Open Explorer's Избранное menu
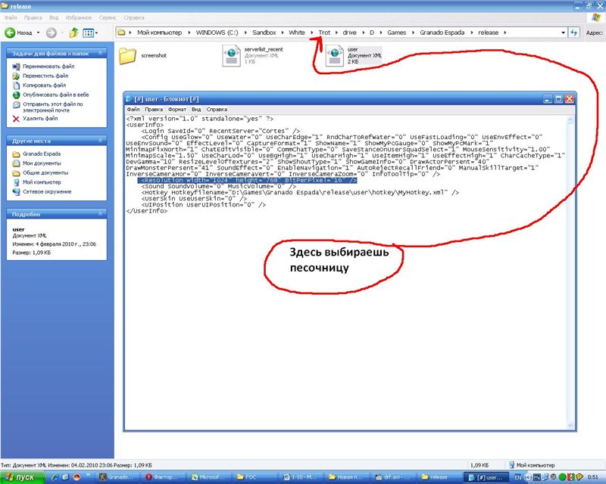This screenshot has width=606, height=484. [79, 17]
